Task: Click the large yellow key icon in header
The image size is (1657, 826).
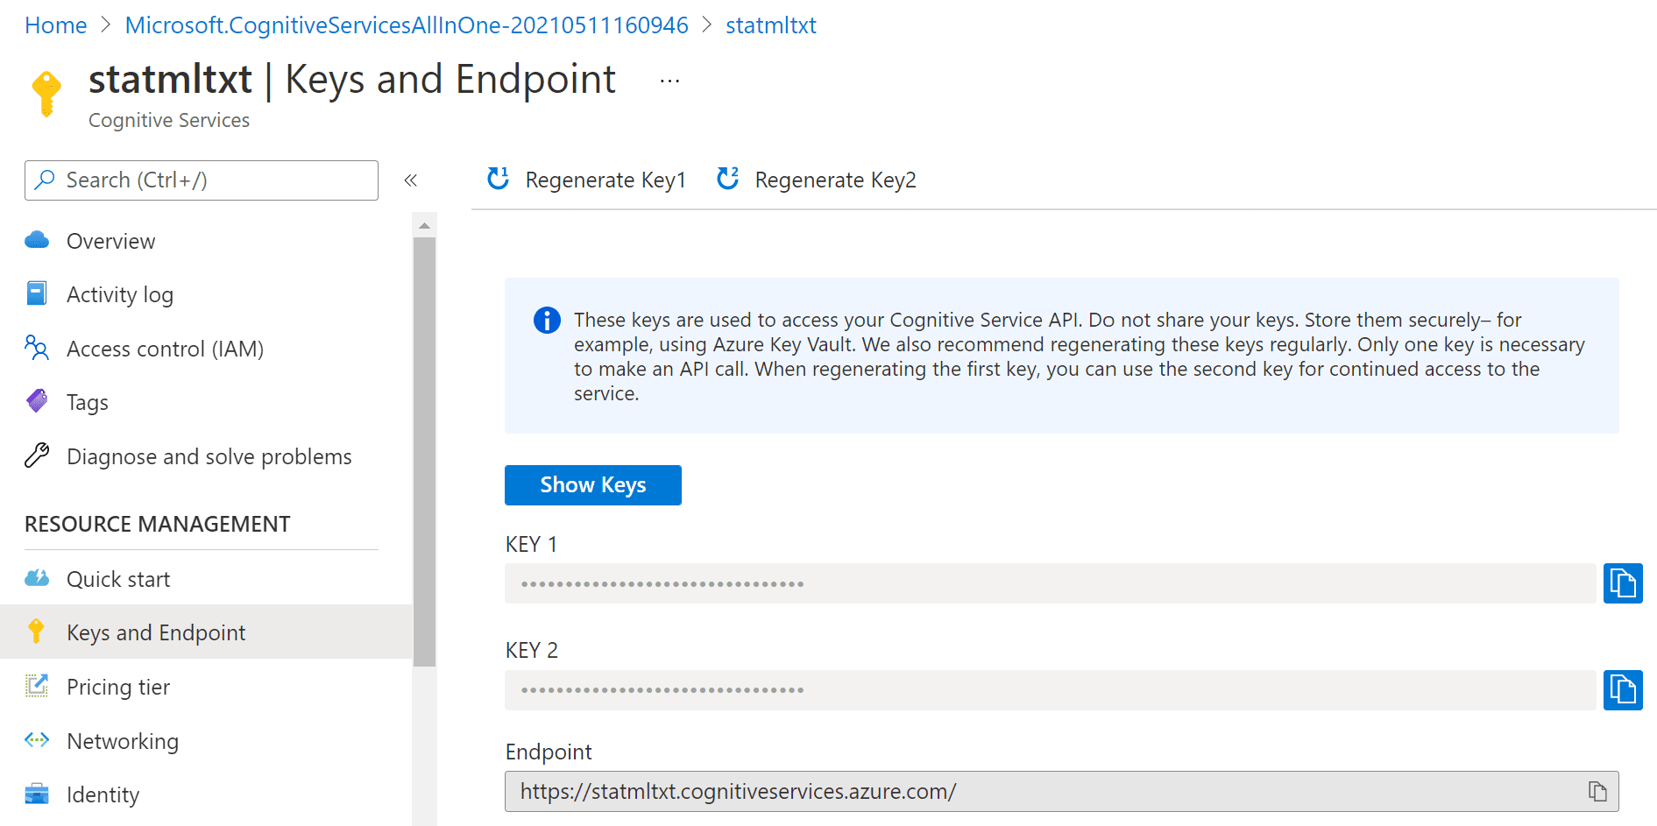Action: [x=46, y=93]
